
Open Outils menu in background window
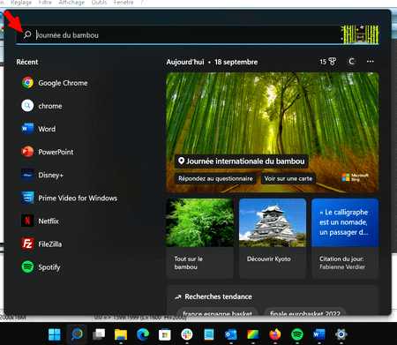pyautogui.click(x=99, y=3)
